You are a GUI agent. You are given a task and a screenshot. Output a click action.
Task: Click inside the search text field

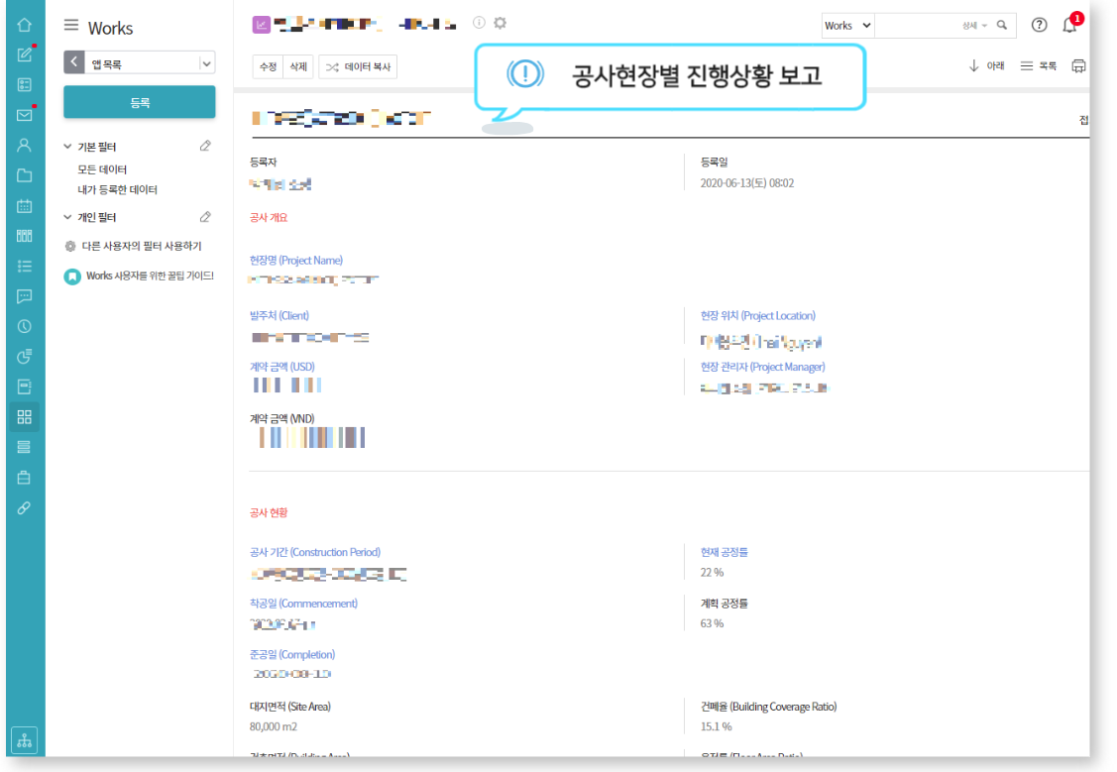click(917, 26)
